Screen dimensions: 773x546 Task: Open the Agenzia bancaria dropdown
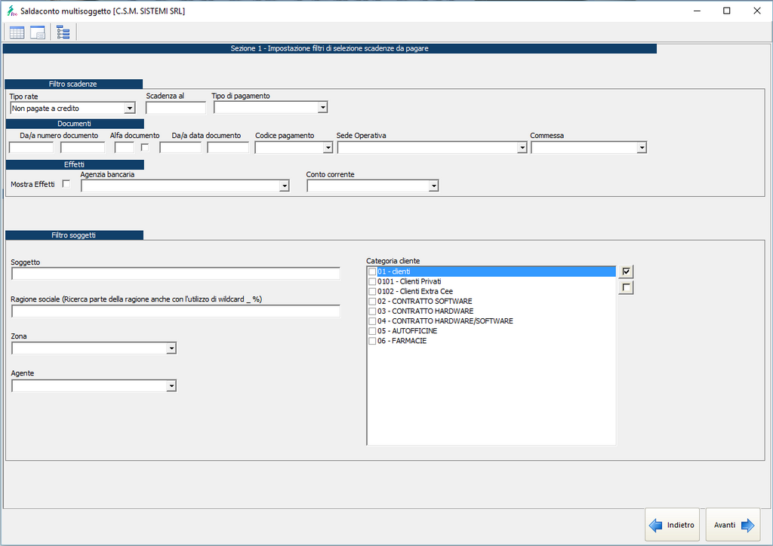285,186
